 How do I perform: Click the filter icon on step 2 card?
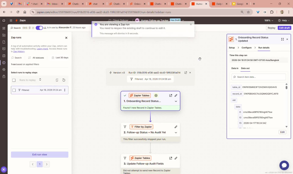(x=125, y=127)
